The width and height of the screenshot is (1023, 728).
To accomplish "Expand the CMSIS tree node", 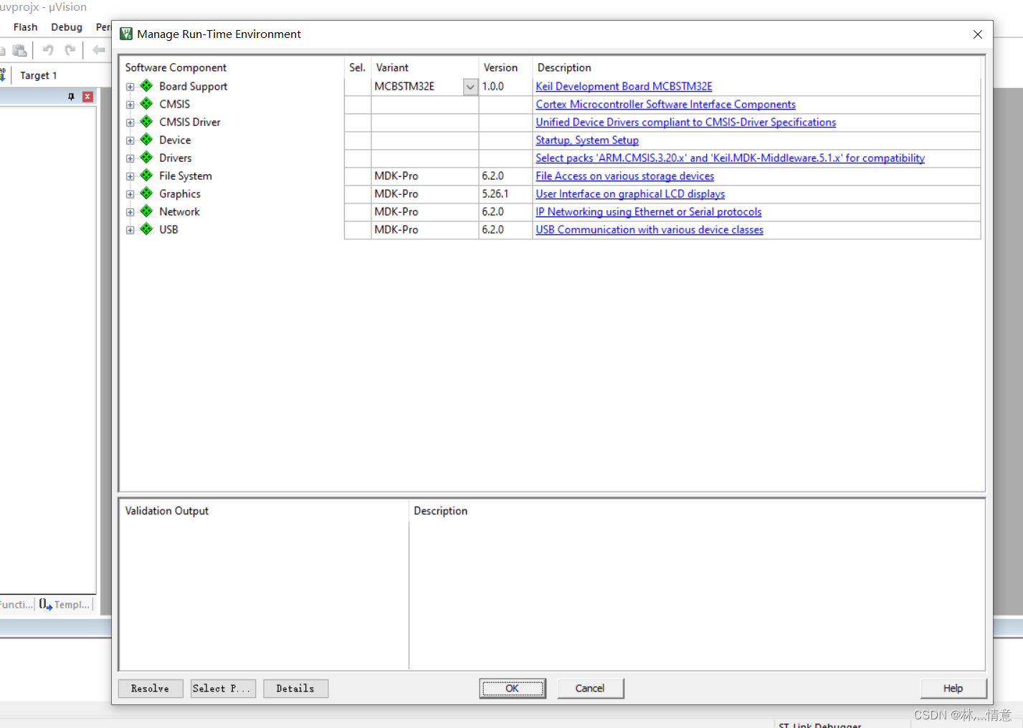I will click(130, 105).
